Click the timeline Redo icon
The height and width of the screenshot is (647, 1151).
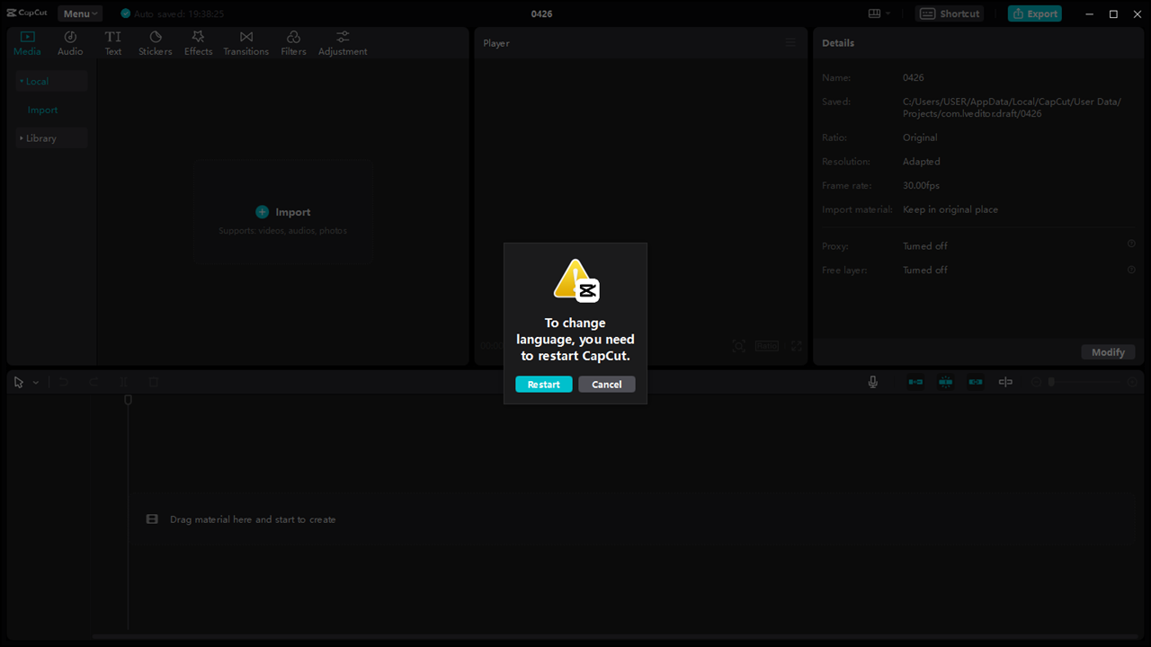pyautogui.click(x=94, y=382)
